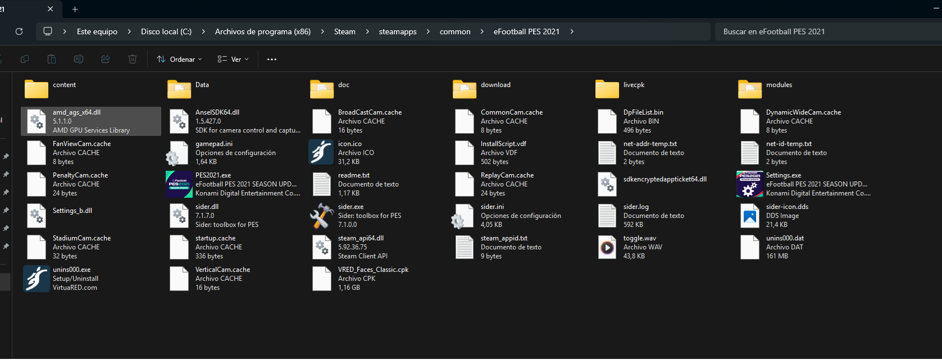Navigate to Este equipo in breadcrumb
942x364 pixels.
[97, 31]
